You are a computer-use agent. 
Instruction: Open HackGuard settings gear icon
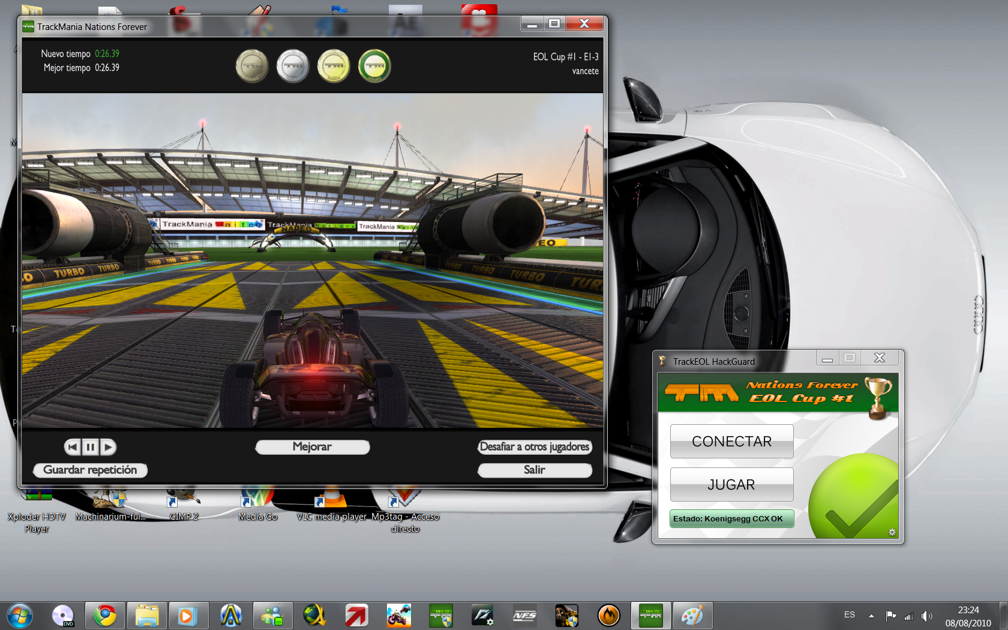click(892, 532)
